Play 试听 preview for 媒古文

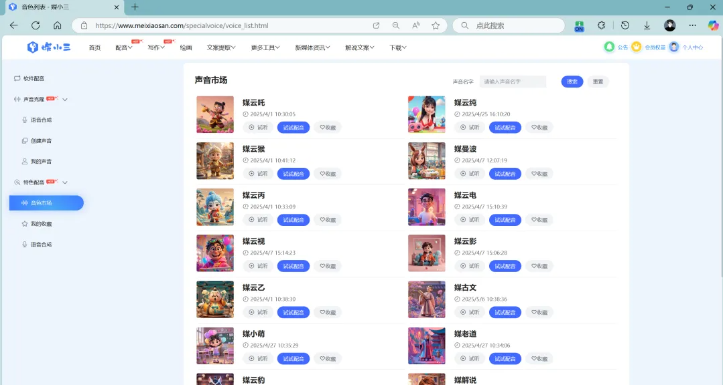point(470,312)
